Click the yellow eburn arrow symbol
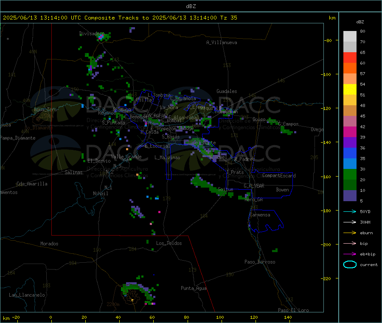382x323 pixels. coord(350,233)
